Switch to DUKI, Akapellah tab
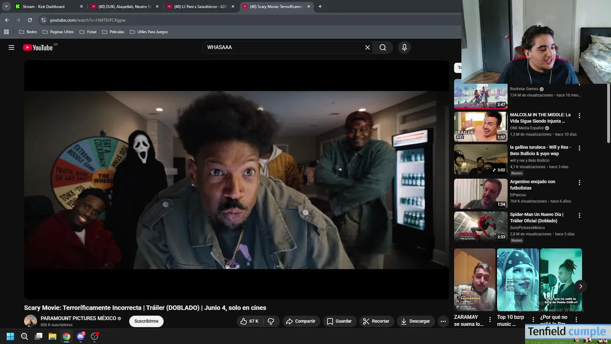611x344 pixels. (124, 7)
